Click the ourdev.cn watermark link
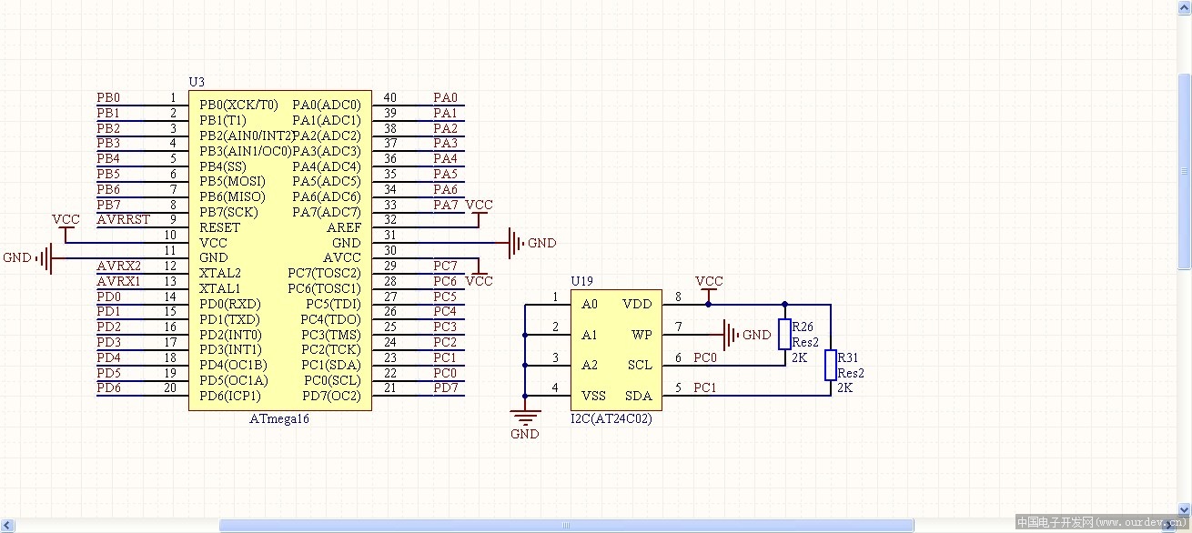 point(1102,522)
